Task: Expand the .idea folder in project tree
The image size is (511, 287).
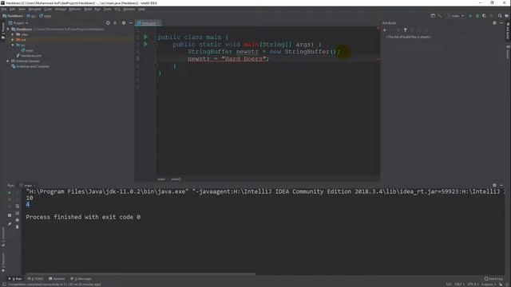Action: pos(13,34)
